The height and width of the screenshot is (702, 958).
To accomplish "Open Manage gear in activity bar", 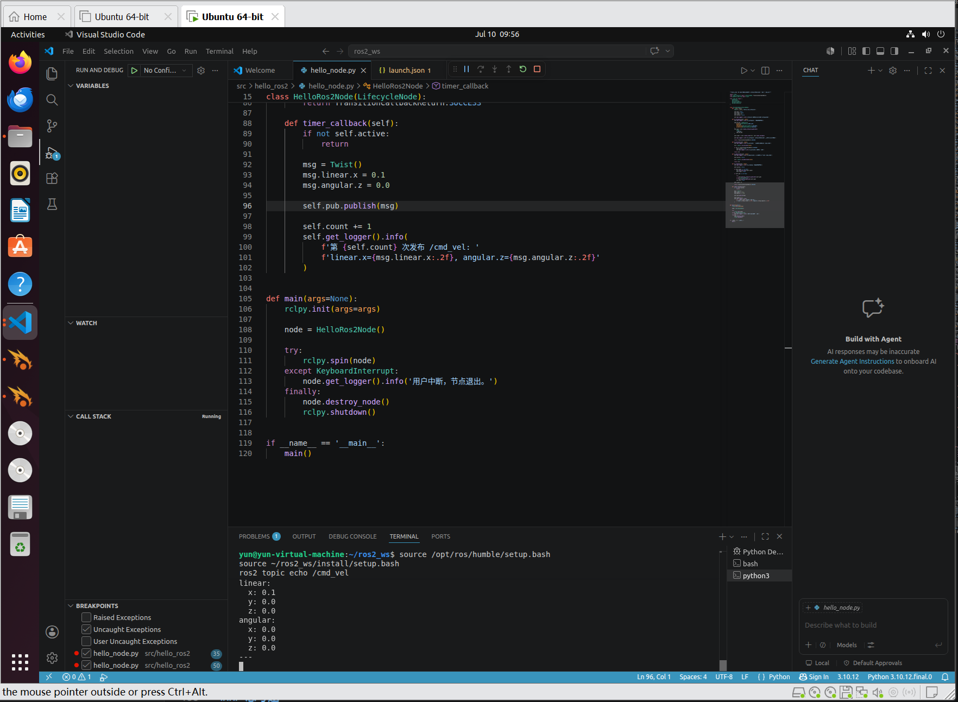I will coord(52,658).
